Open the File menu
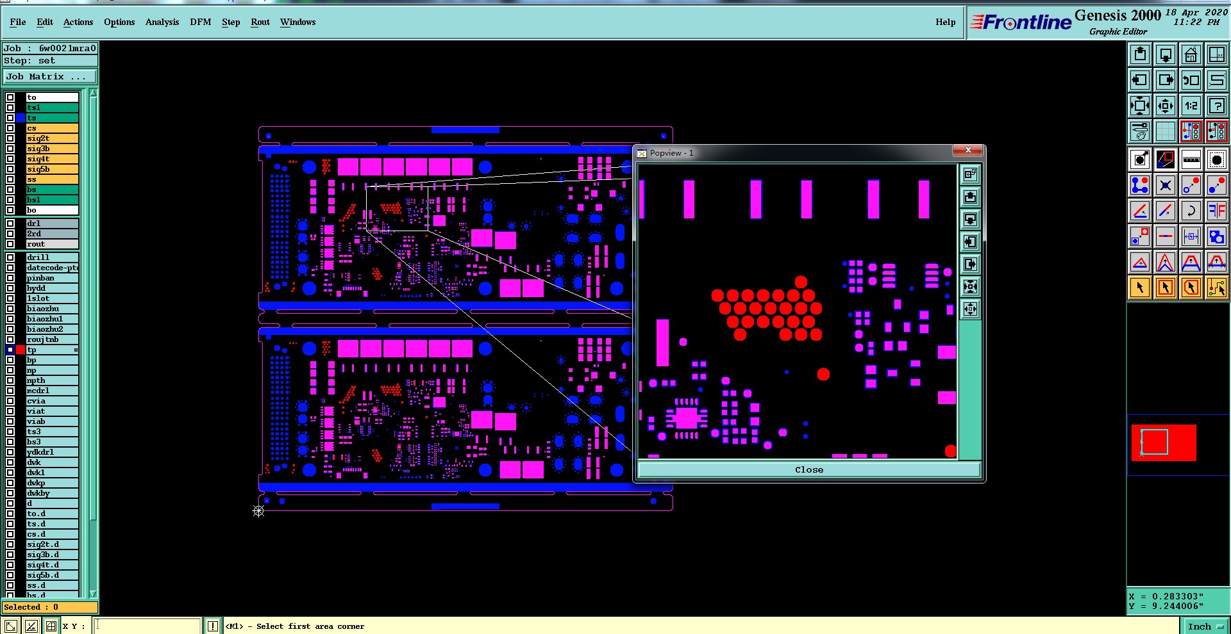 click(18, 22)
